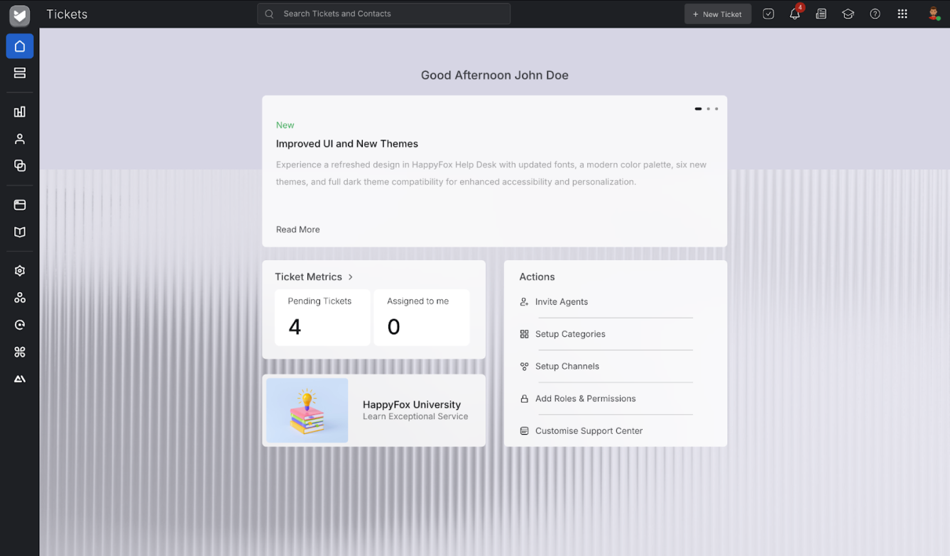
Task: Expand Ticket Metrics with the chevron arrow
Action: click(x=351, y=277)
